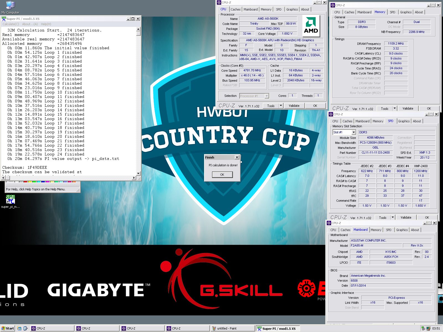Click the title icon of CPU-Z CPU window
The height and width of the screenshot is (332, 443).
219,2
